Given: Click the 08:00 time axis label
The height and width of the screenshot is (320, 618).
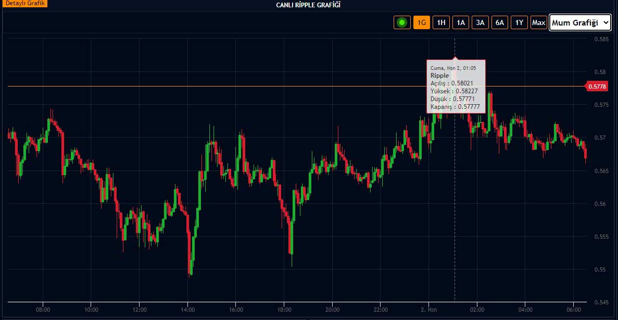Looking at the screenshot, I should [43, 310].
